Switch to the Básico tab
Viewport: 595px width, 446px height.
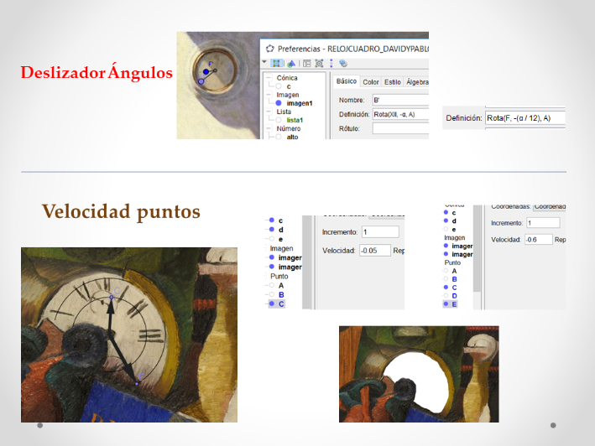tap(347, 81)
